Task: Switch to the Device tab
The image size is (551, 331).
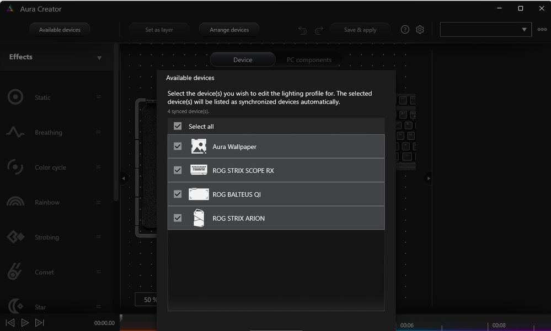Action: [x=243, y=59]
